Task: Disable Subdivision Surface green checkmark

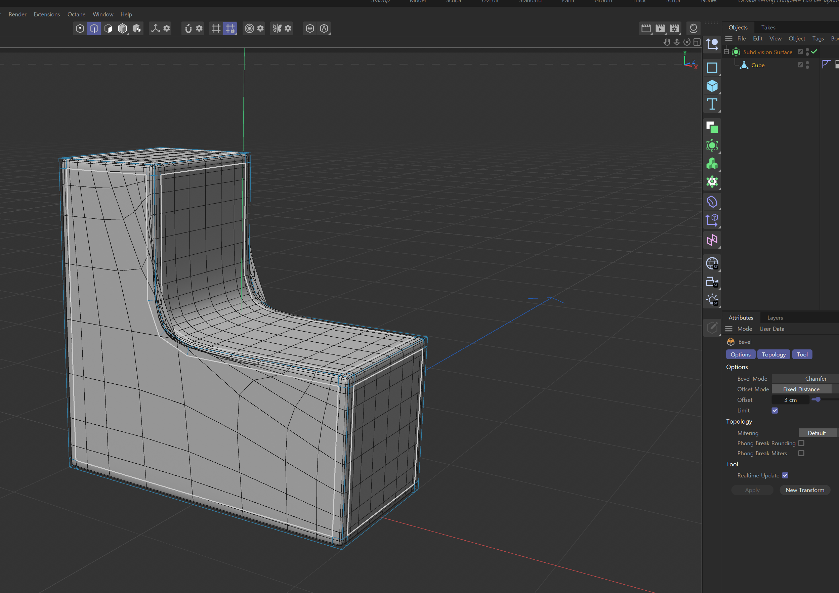Action: [814, 51]
